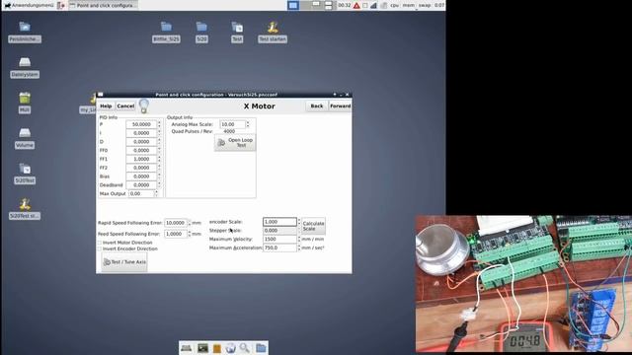Select the 5i20 folder icon on desktop

(201, 27)
